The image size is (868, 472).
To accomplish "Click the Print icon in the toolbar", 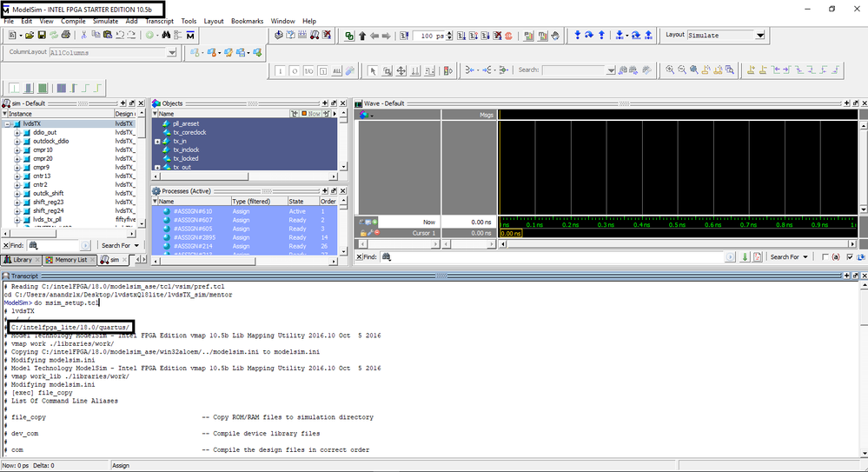I will 66,35.
